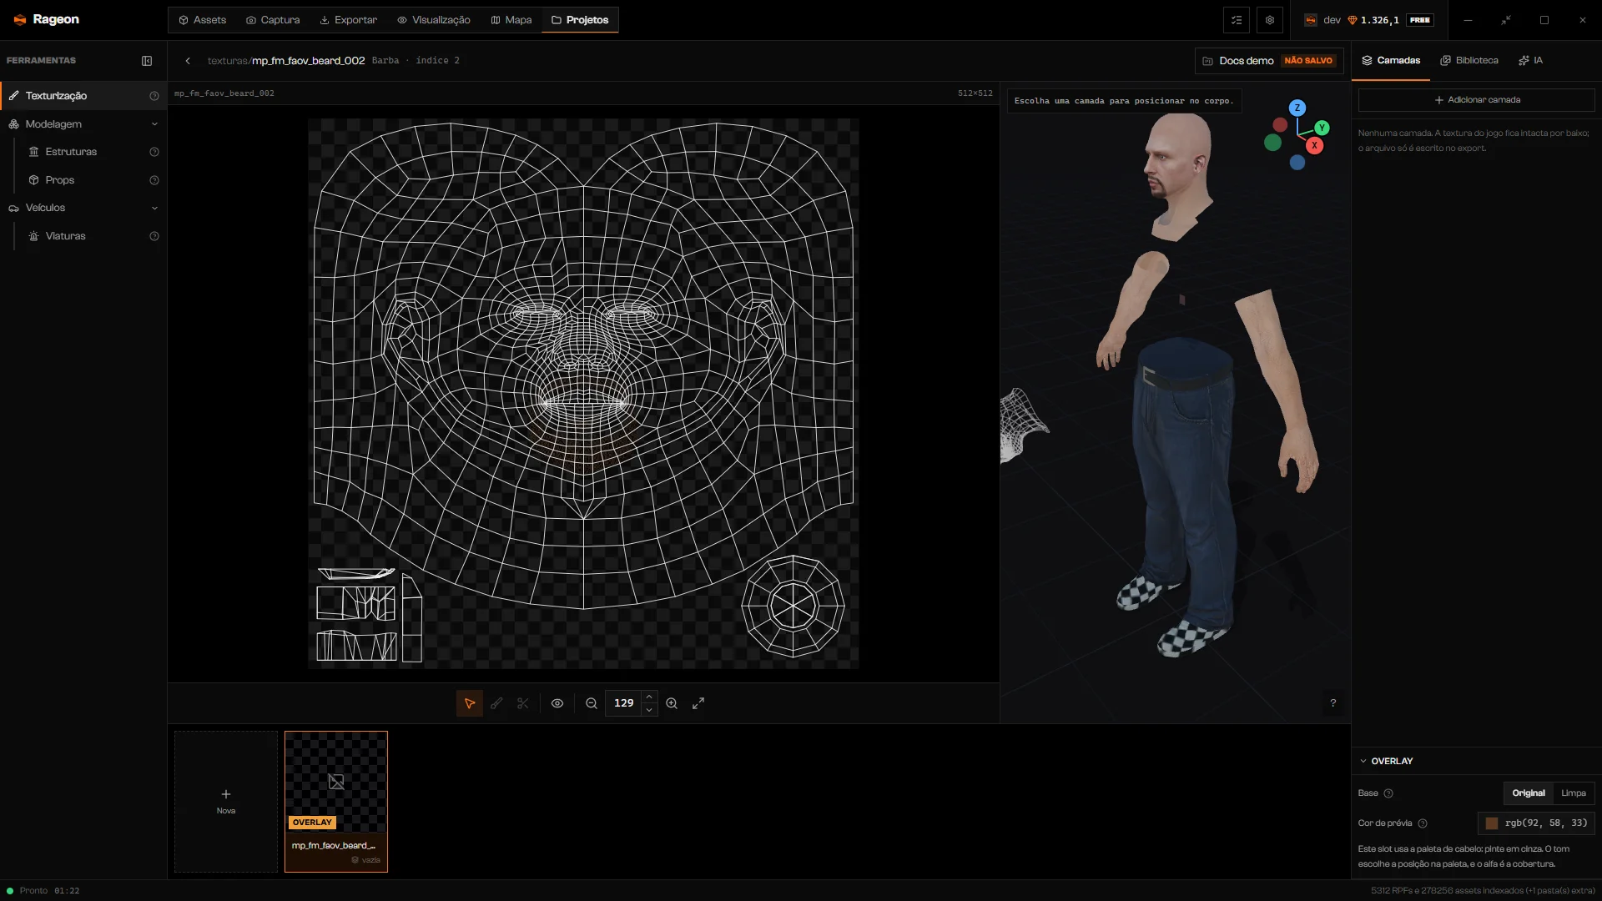This screenshot has height=901, width=1602.
Task: Collapse the Ferramentas sidebar panel
Action: [147, 61]
